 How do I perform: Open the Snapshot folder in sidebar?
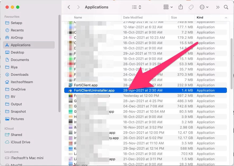click(29, 111)
